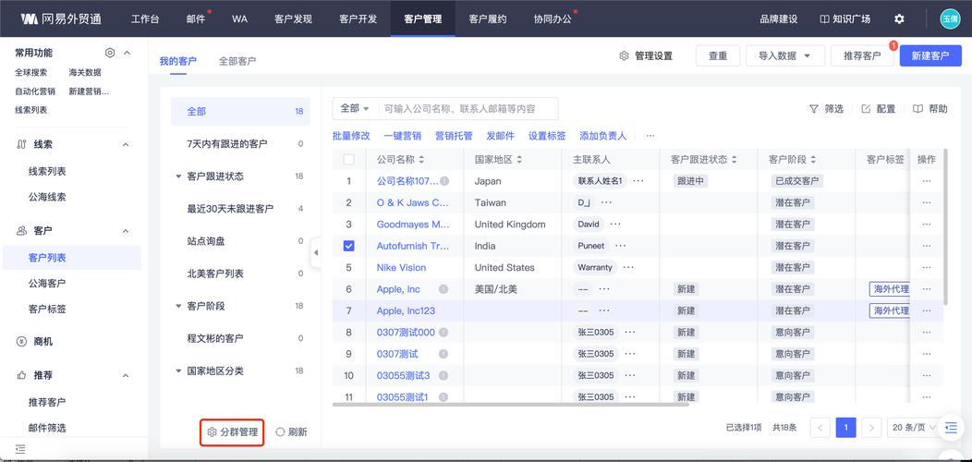
Task: Open operations ellipsis for Nike Vision row
Action: coord(927,268)
